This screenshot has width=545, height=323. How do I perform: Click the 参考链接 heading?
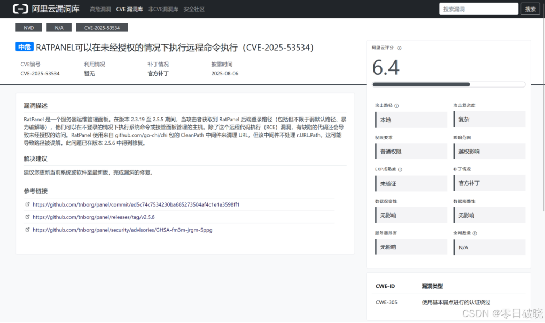tap(35, 191)
